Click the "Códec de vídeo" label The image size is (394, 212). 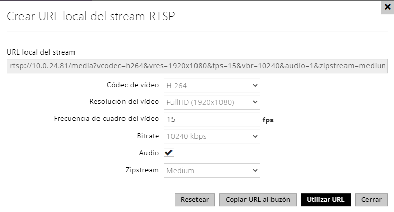pos(132,85)
